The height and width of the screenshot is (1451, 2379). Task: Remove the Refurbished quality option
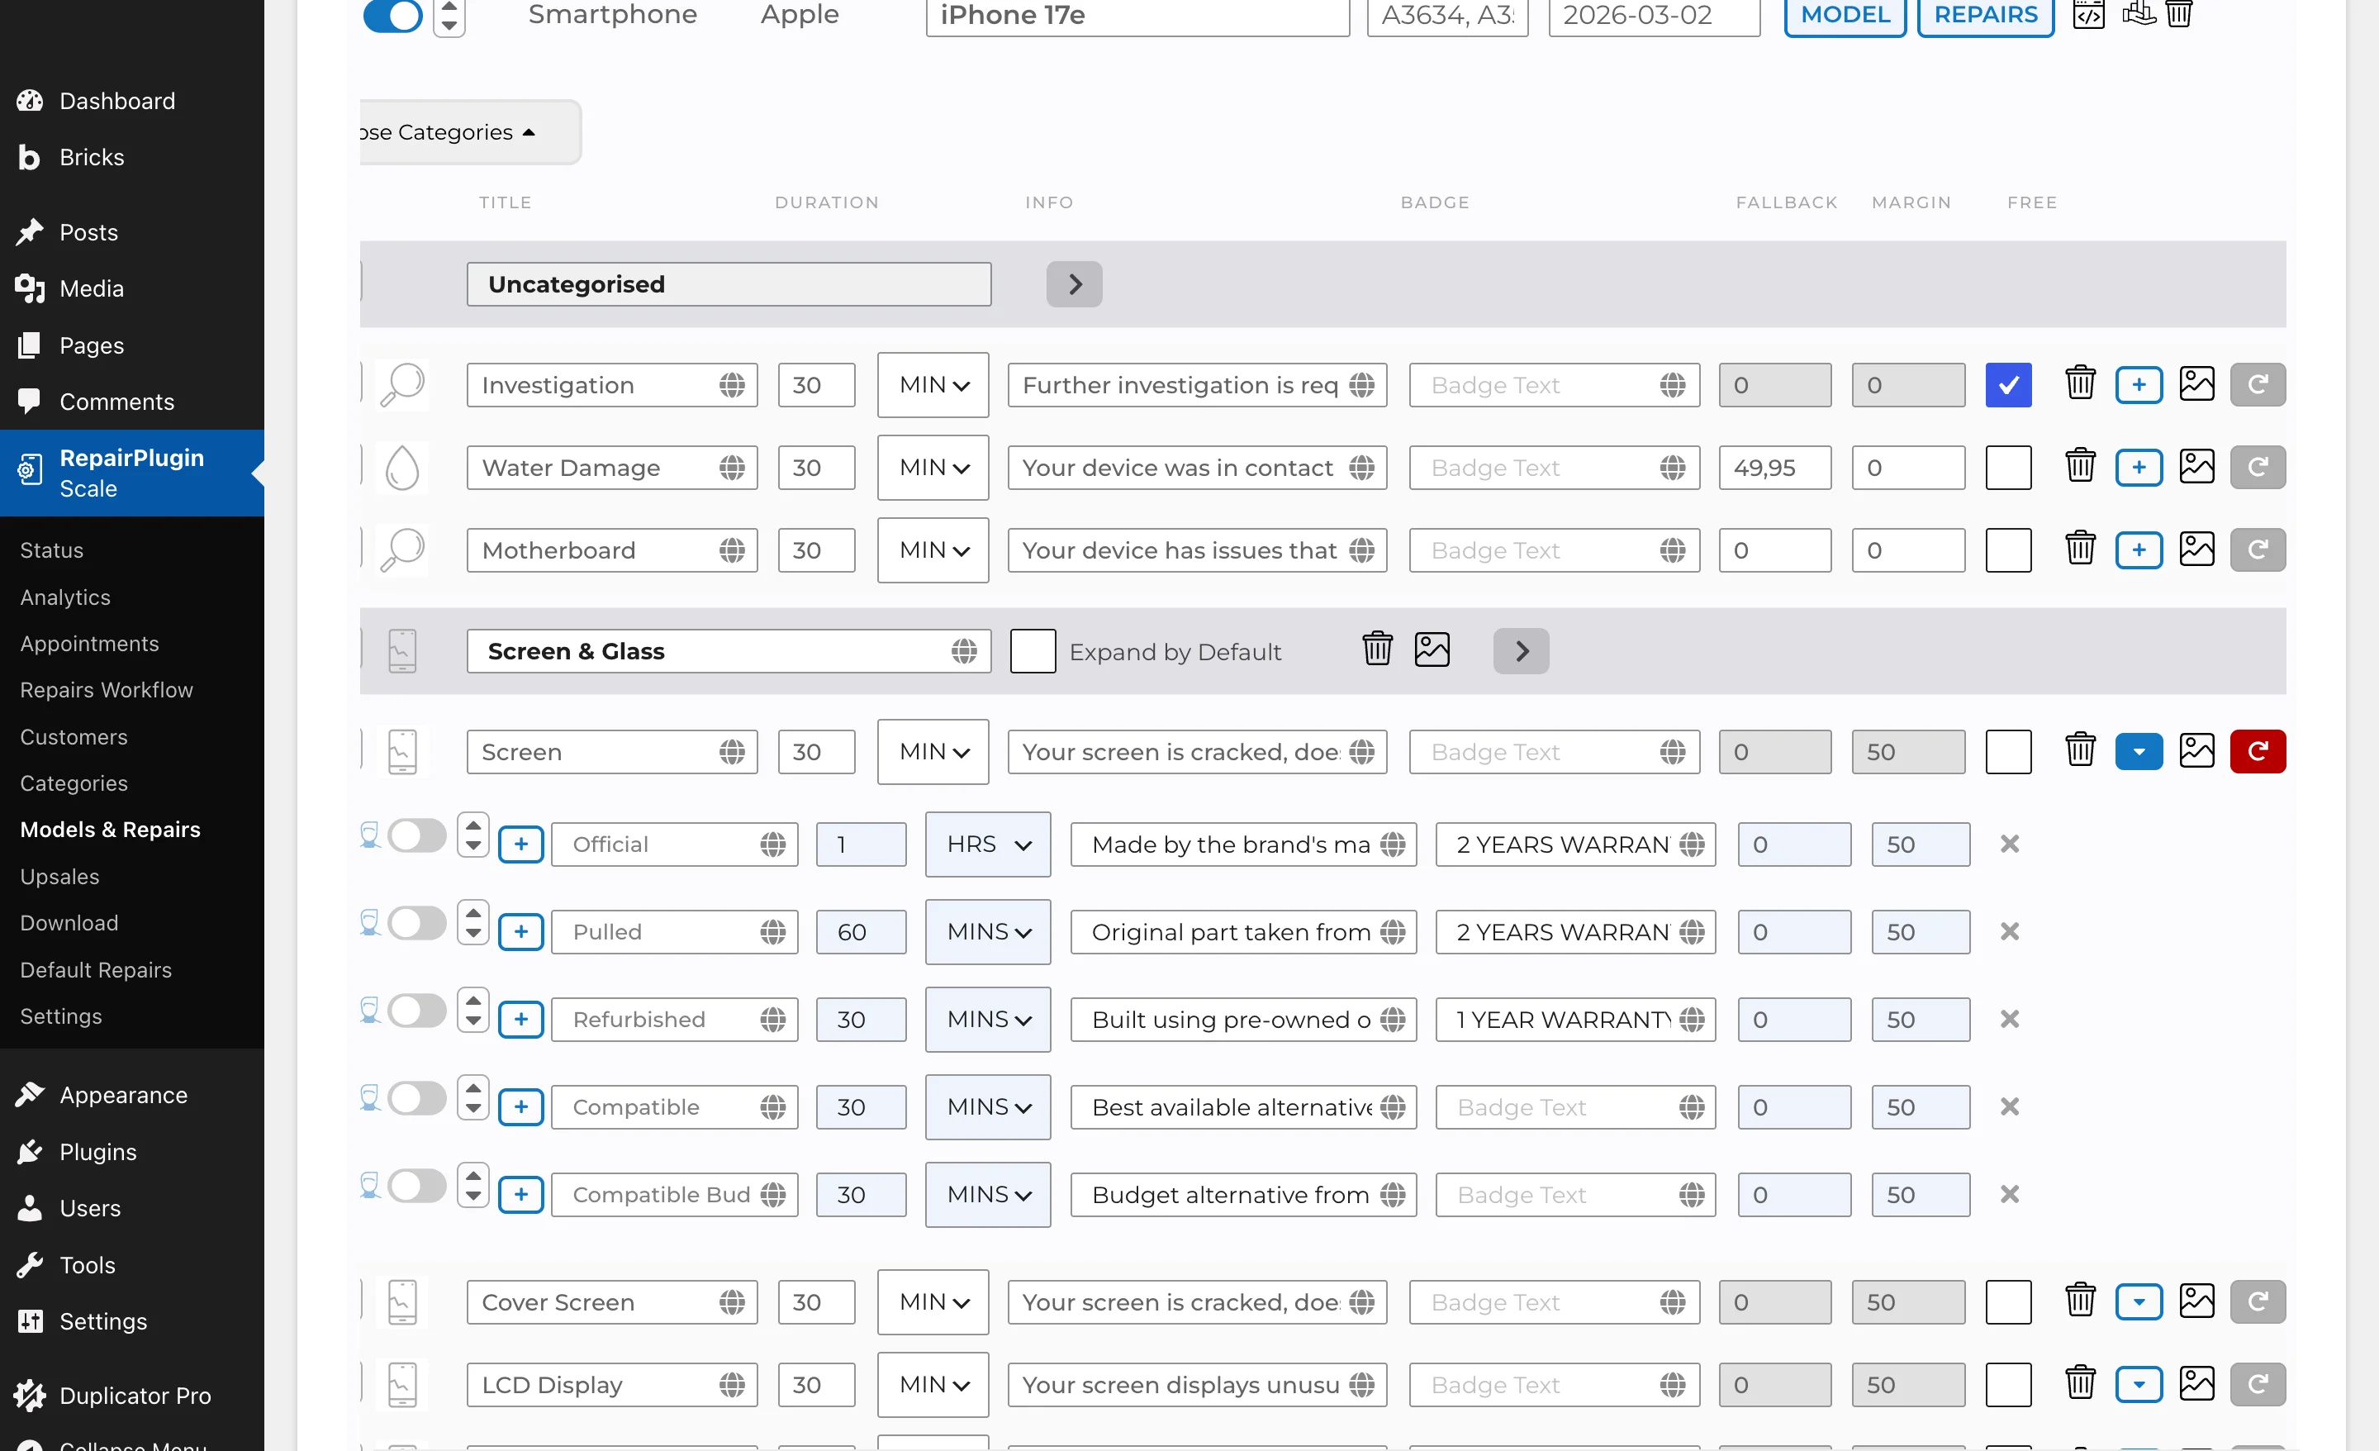[x=2009, y=1019]
